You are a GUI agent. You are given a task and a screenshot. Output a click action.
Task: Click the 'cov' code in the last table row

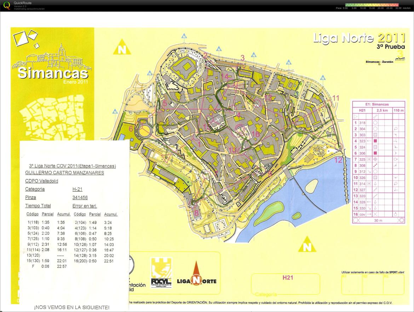pos(362,214)
